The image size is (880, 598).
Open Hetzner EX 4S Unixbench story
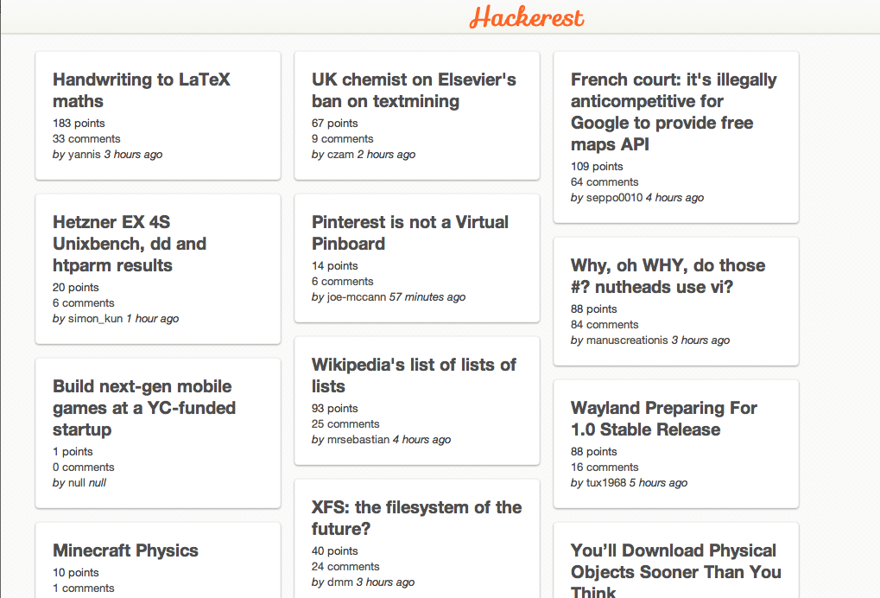point(129,244)
